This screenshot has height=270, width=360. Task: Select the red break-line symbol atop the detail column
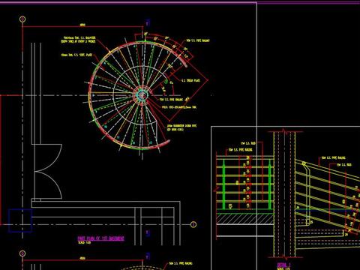point(284,131)
